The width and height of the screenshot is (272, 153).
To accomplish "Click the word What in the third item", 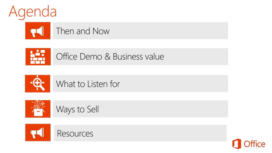I will click(x=66, y=84).
